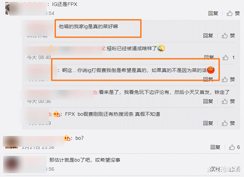The width and height of the screenshot is (244, 177).
Task: Click thumbs-up with 6 likes on 'bo?' comment
Action: 234,147
